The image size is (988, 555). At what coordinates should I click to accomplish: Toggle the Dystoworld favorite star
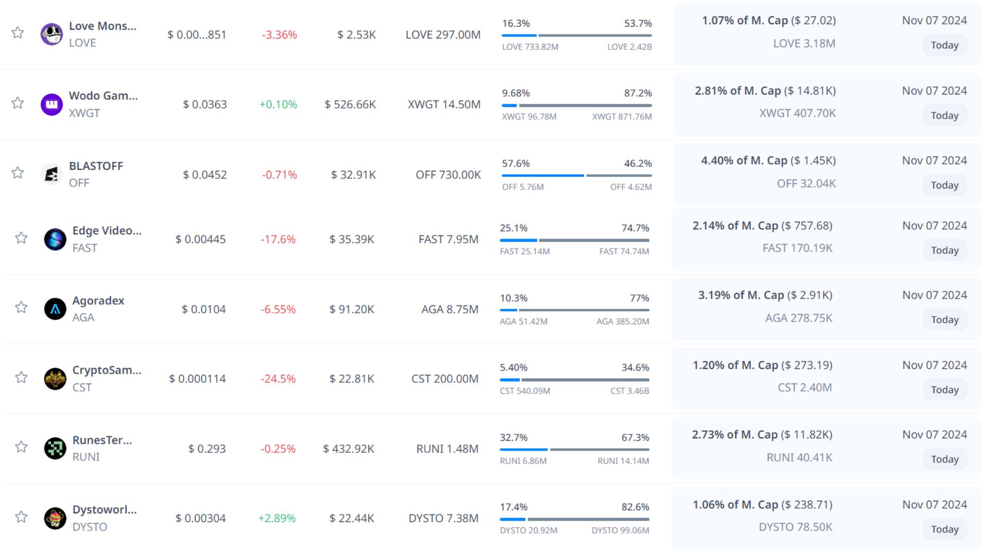pos(21,516)
